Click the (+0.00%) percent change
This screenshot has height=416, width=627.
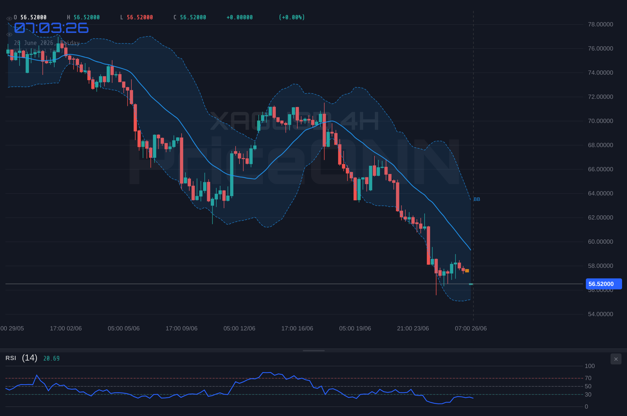pyautogui.click(x=292, y=17)
